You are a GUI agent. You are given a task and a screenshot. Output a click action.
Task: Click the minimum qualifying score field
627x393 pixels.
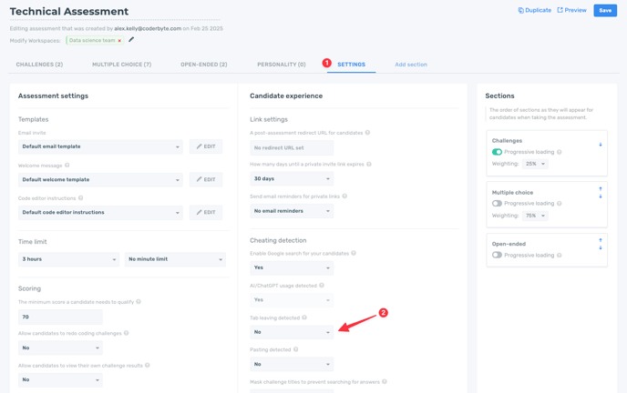[60, 317]
